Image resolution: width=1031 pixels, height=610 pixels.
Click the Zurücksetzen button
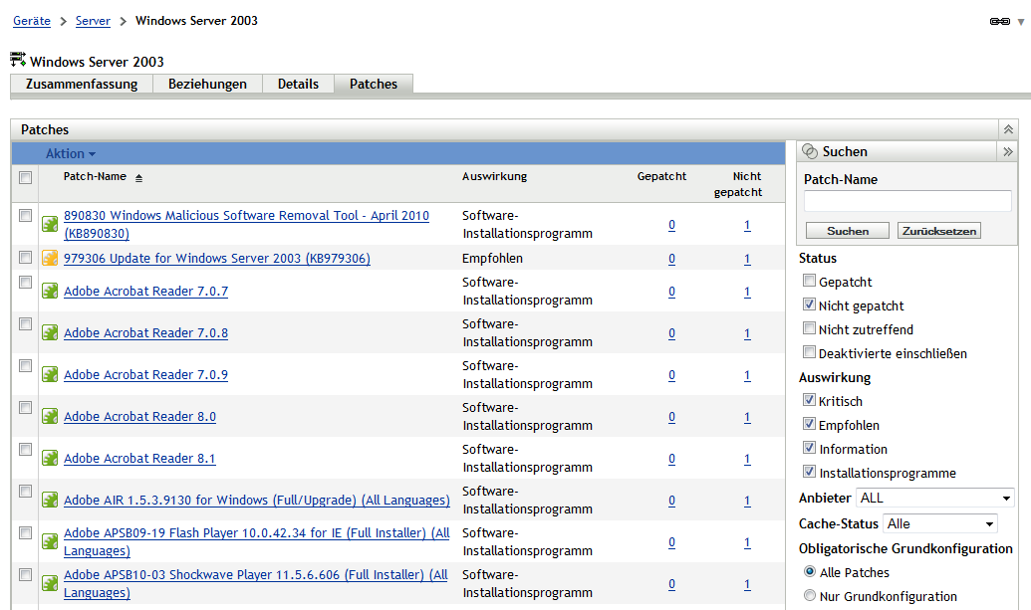tap(938, 230)
